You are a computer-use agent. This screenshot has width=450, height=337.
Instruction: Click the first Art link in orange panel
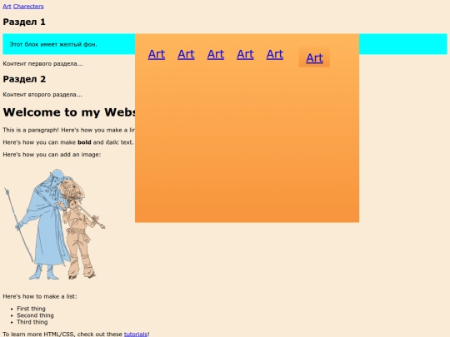click(x=157, y=54)
